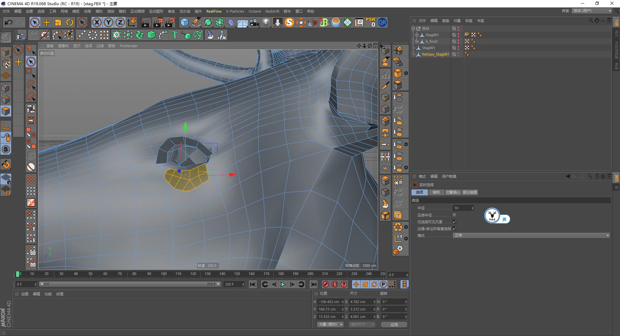Open the RealFlow menu
This screenshot has width=620, height=336.
click(214, 11)
